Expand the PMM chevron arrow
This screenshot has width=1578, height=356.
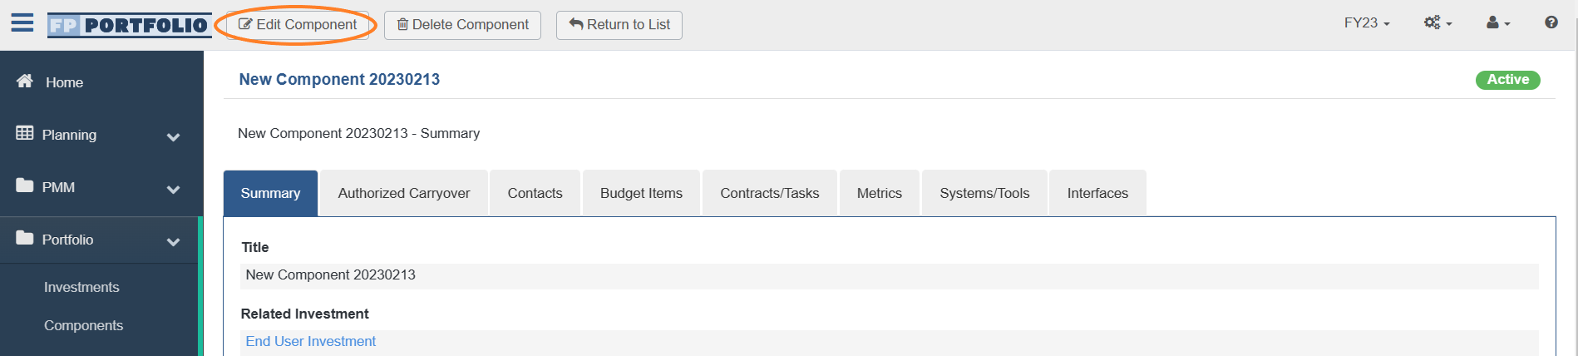(173, 190)
